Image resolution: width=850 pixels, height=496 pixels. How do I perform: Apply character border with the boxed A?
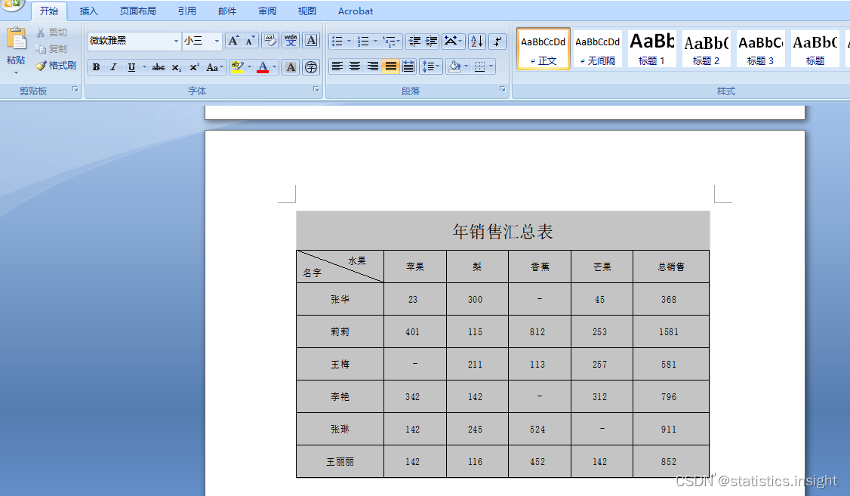pyautogui.click(x=311, y=41)
